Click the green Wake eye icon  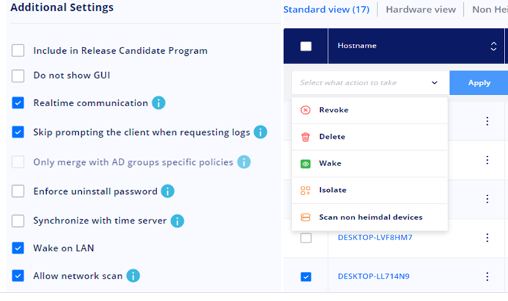pos(305,164)
